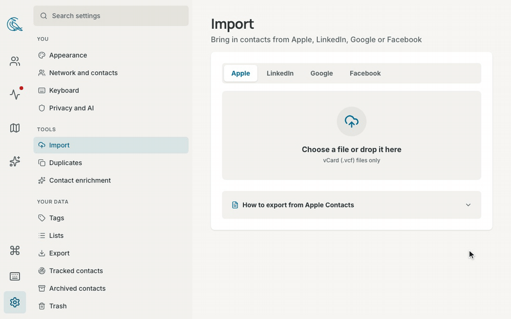The width and height of the screenshot is (511, 319).
Task: Click the YOU section header
Action: [43, 39]
